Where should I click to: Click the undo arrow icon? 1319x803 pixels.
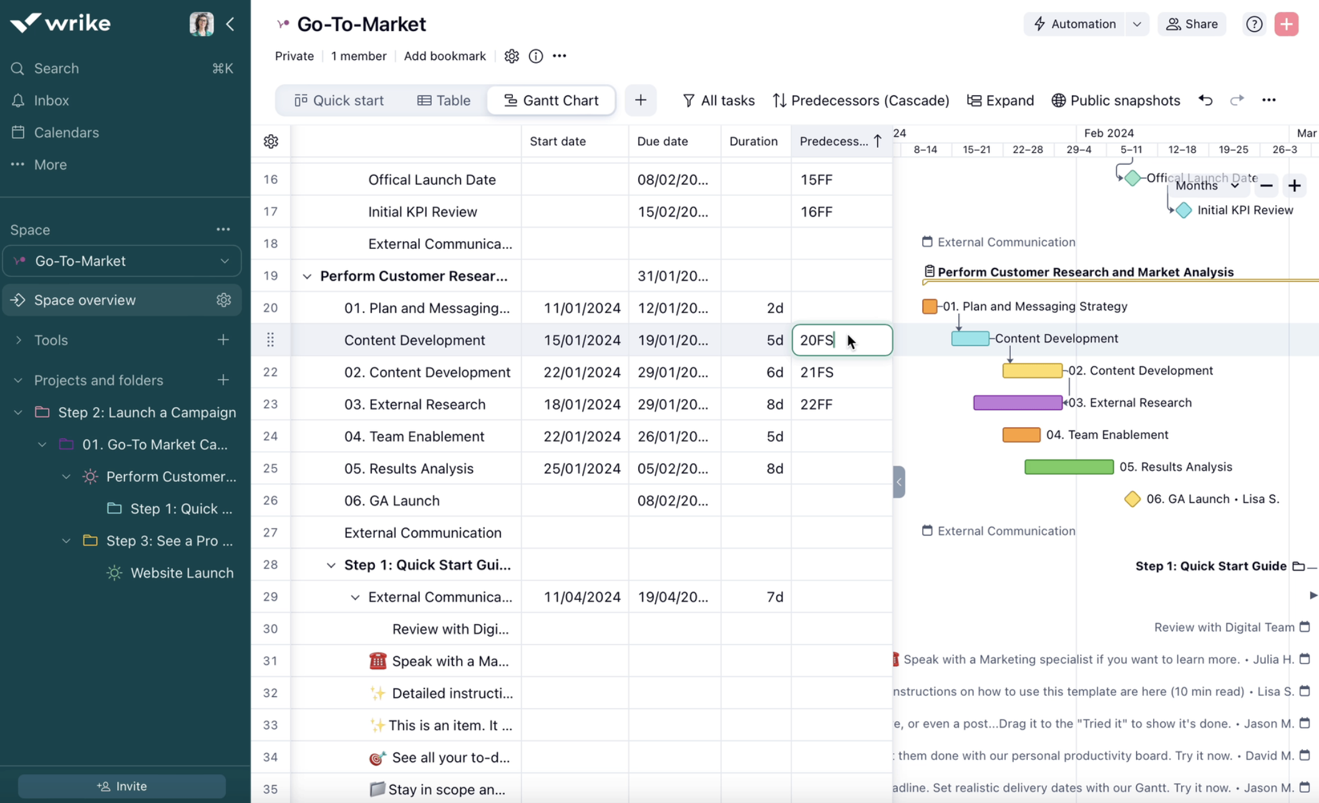(x=1205, y=100)
